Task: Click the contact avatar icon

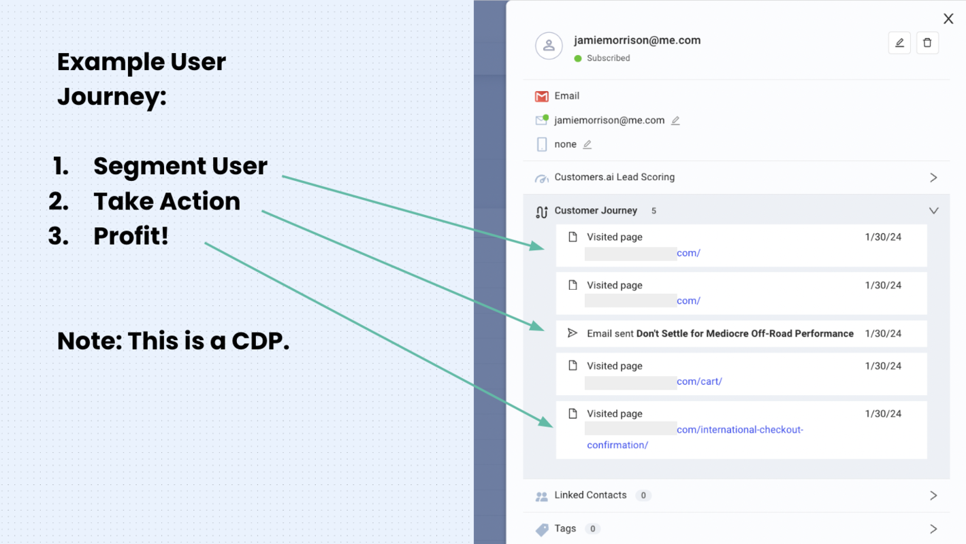Action: [x=549, y=46]
